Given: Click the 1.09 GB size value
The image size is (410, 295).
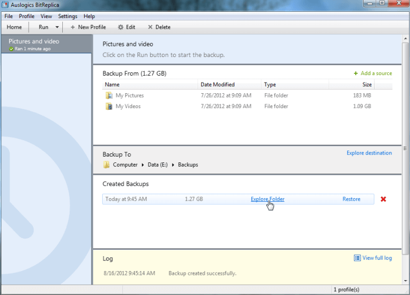Looking at the screenshot, I should (362, 106).
